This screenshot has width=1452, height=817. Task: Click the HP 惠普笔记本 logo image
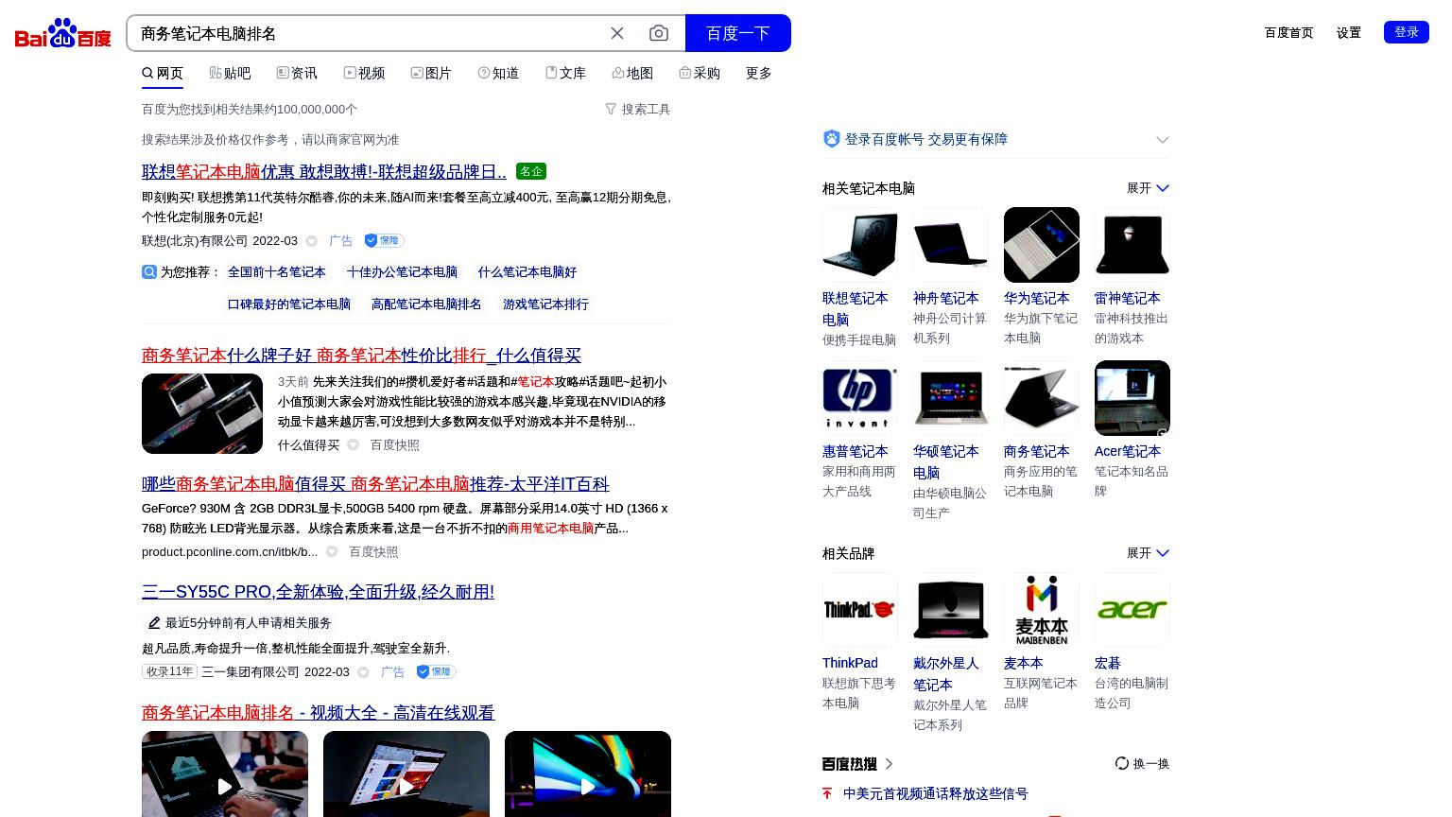pos(860,398)
